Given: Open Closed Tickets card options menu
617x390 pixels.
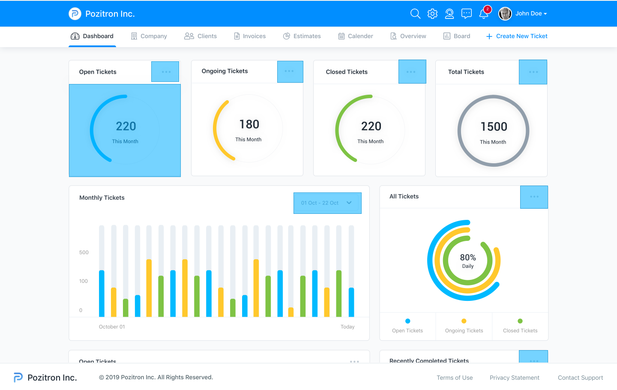Looking at the screenshot, I should [x=412, y=72].
